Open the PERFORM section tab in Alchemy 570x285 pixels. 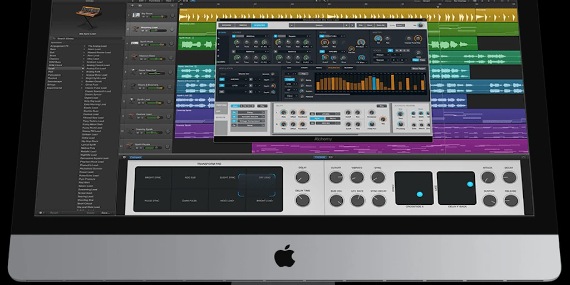click(220, 105)
